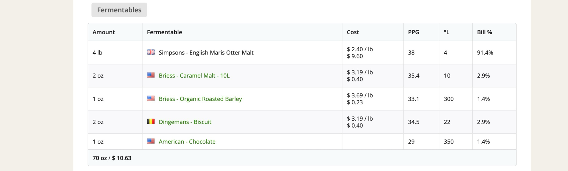The image size is (568, 171).
Task: Click the 91.4% bill percentage cell
Action: (485, 53)
